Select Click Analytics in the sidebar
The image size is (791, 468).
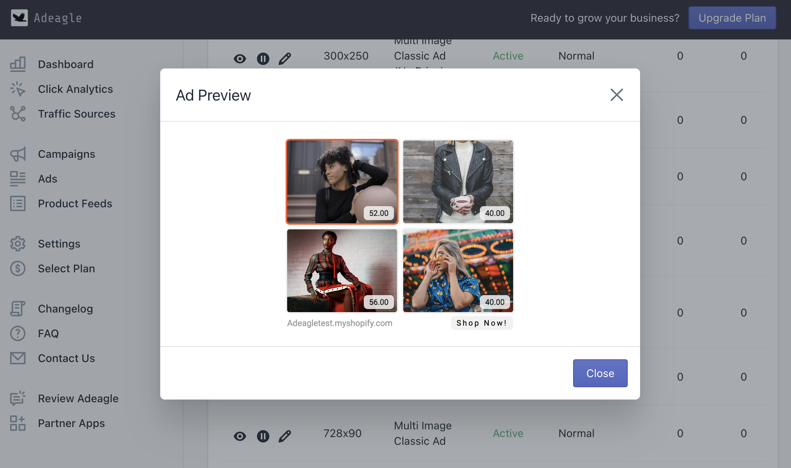[x=75, y=89]
